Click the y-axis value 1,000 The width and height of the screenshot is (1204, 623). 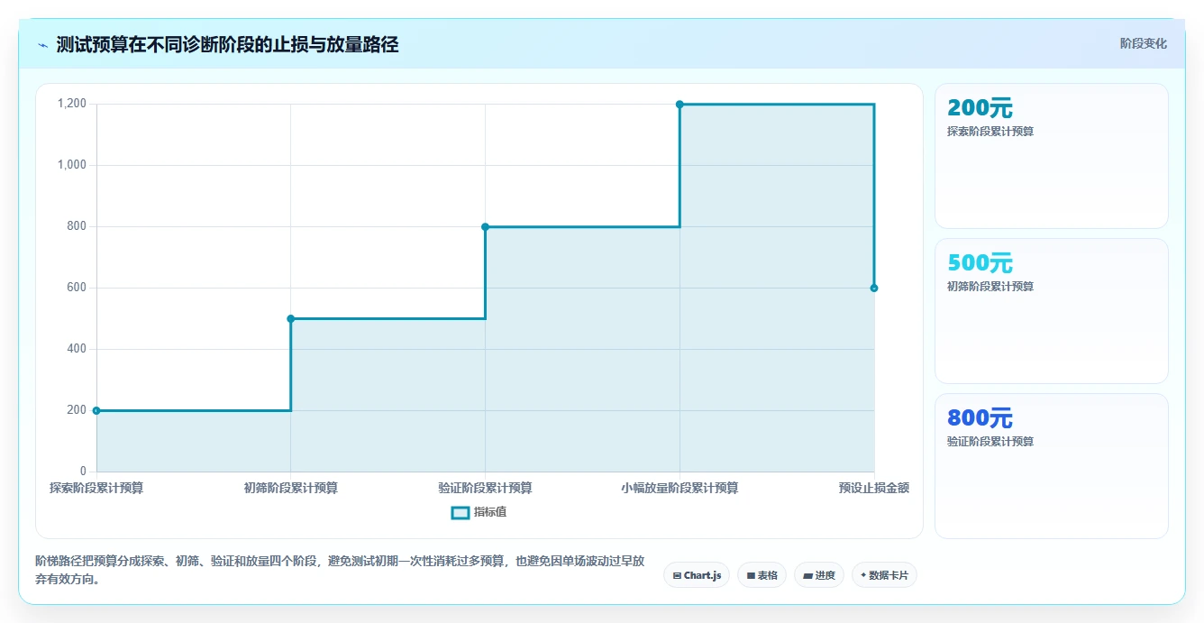pos(72,165)
